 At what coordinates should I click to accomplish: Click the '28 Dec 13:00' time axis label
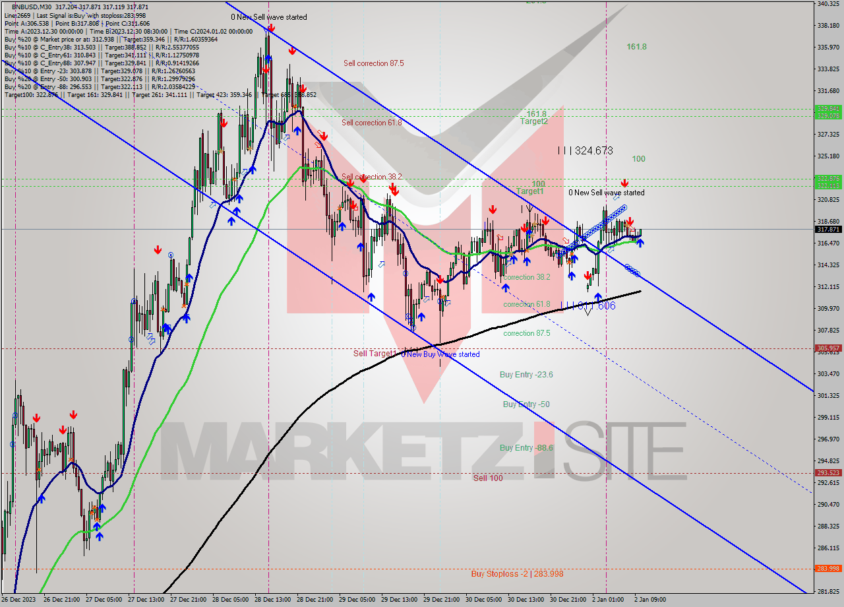(x=273, y=600)
